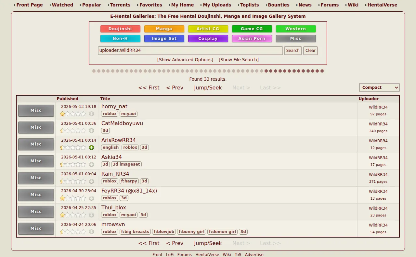Open Bounties in top navigation
Image resolution: width=416 pixels, height=257 pixels.
279,5
